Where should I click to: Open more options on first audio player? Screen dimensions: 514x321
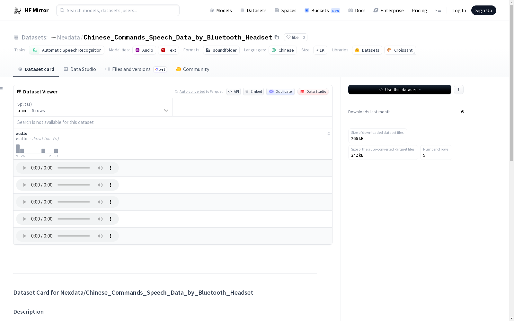111,168
